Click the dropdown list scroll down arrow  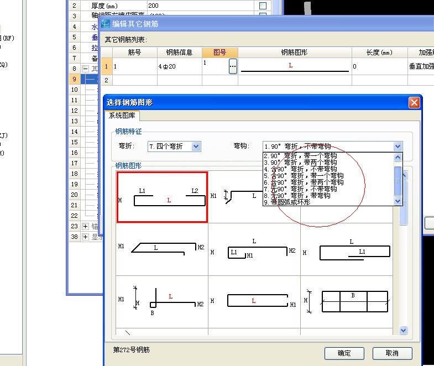[398, 201]
